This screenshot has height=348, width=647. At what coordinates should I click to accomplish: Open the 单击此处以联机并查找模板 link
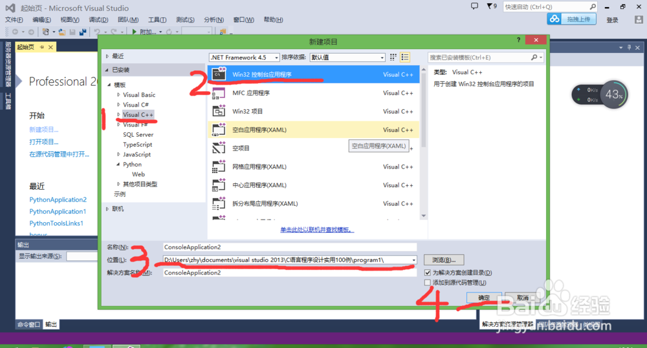[317, 229]
